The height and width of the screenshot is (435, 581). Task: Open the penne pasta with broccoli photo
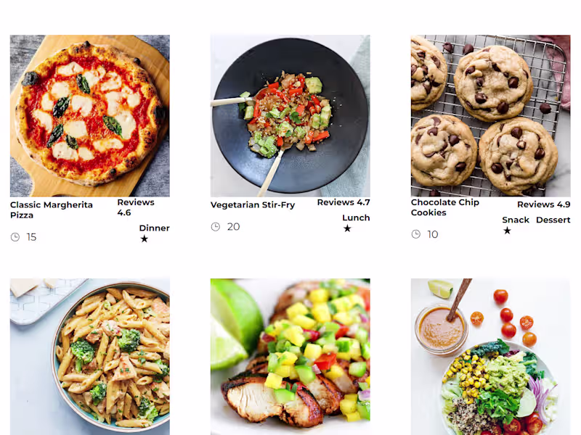[x=89, y=357]
